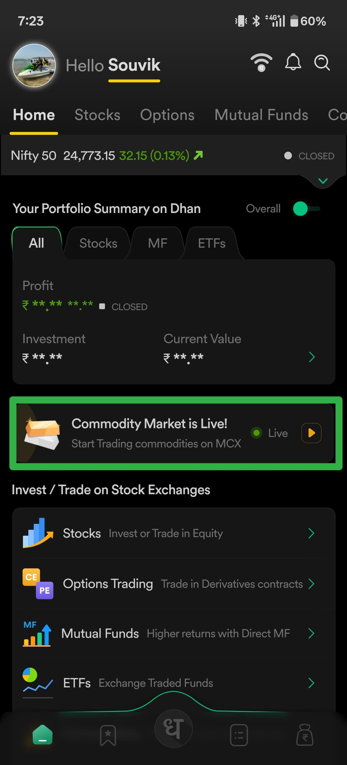This screenshot has height=765, width=347.
Task: Toggle the Overall portfolio switch
Action: [306, 209]
